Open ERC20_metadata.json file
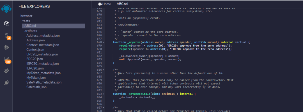 (42, 54)
